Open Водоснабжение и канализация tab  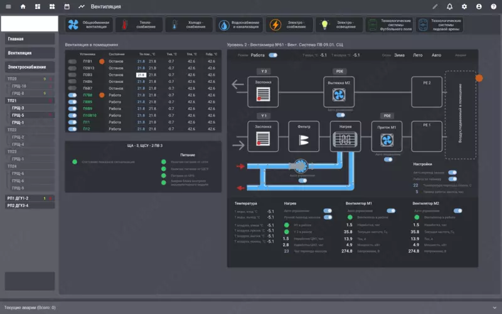(239, 24)
